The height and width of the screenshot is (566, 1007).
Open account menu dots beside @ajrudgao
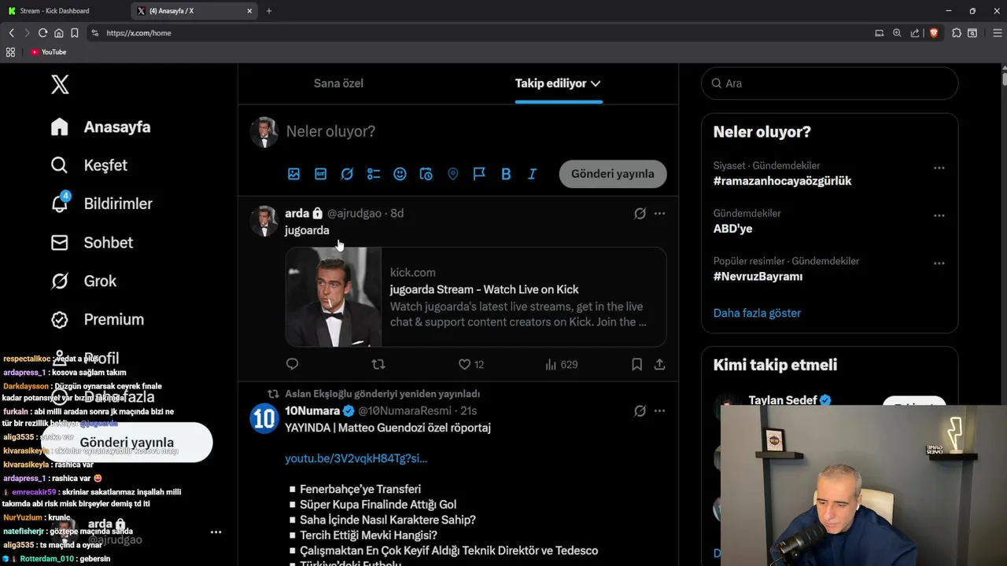216,532
